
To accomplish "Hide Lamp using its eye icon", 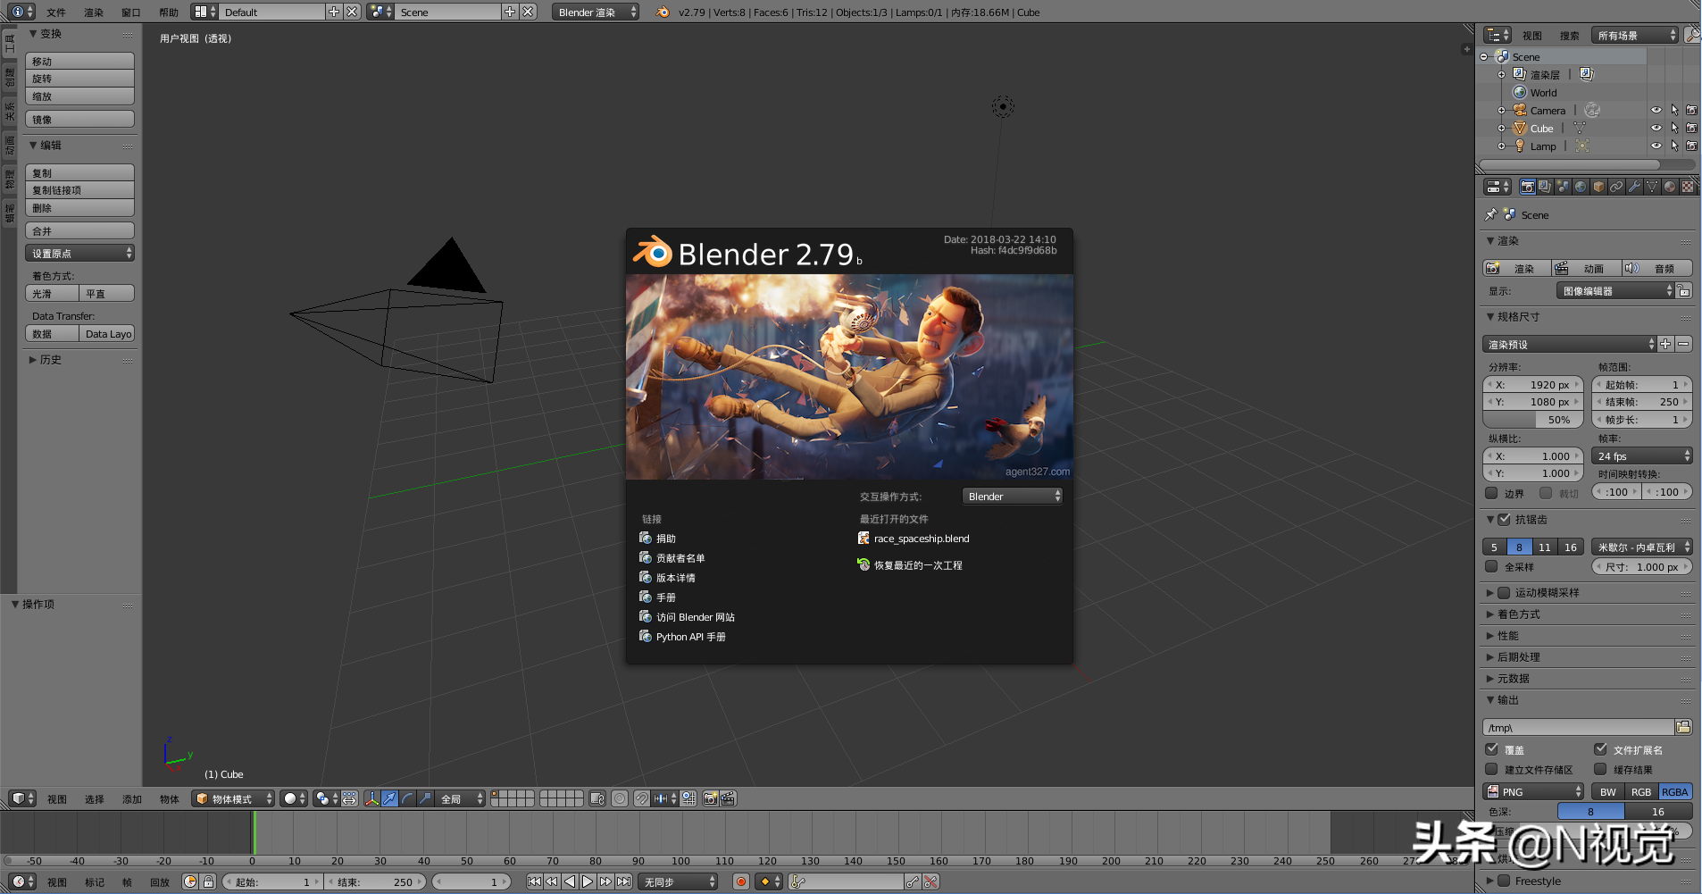I will (x=1656, y=146).
